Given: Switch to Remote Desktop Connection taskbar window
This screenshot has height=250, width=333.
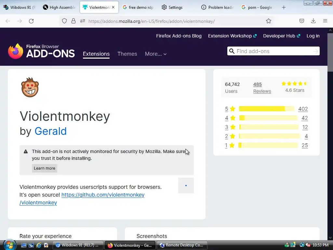Looking at the screenshot, I should click(x=181, y=245).
